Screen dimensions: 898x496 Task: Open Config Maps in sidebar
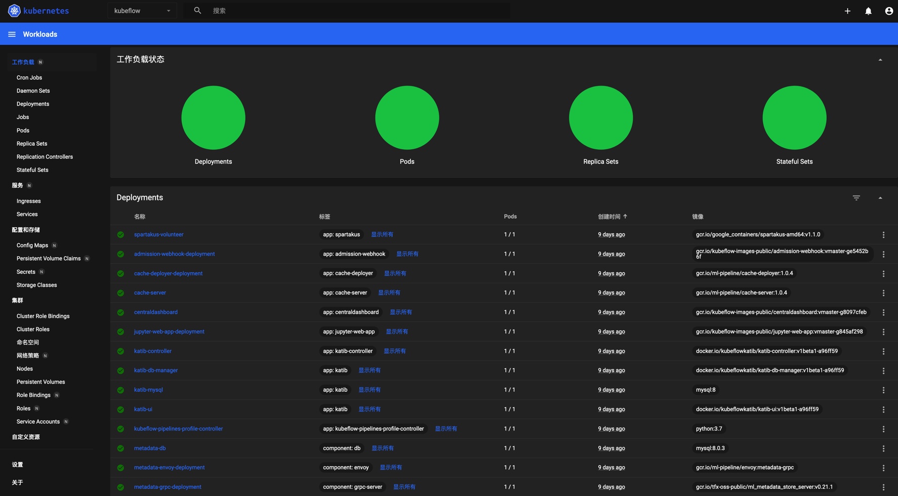(x=32, y=245)
